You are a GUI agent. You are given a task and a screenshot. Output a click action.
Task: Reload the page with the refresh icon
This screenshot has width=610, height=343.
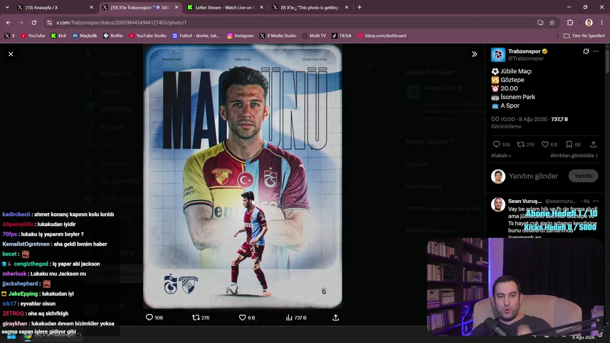(34, 22)
